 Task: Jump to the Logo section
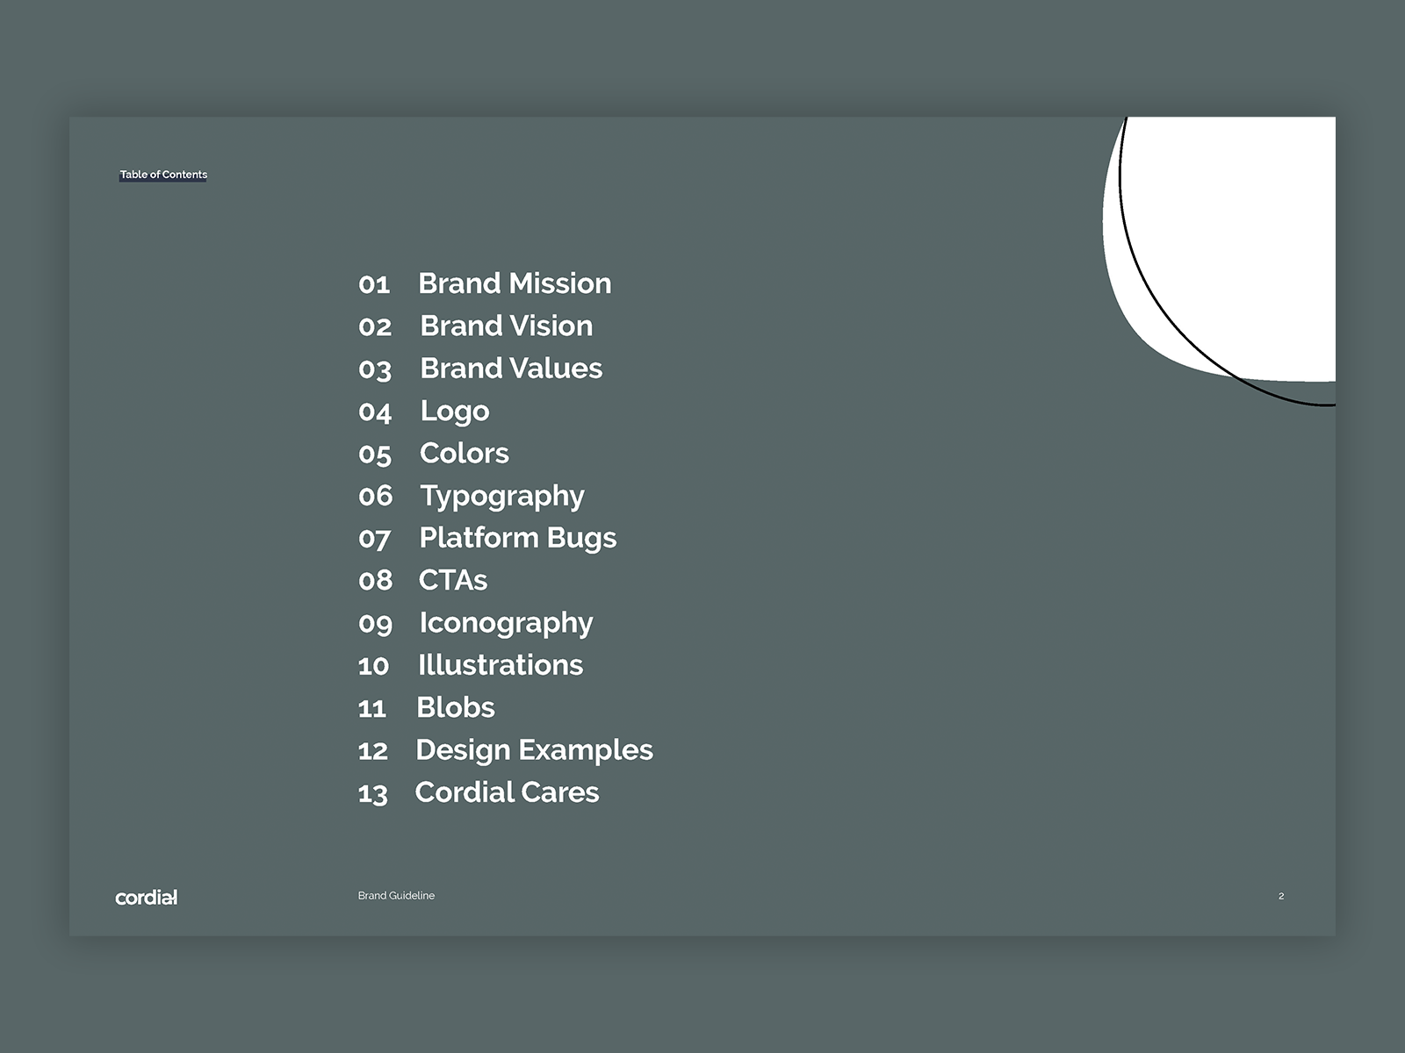[x=454, y=411]
